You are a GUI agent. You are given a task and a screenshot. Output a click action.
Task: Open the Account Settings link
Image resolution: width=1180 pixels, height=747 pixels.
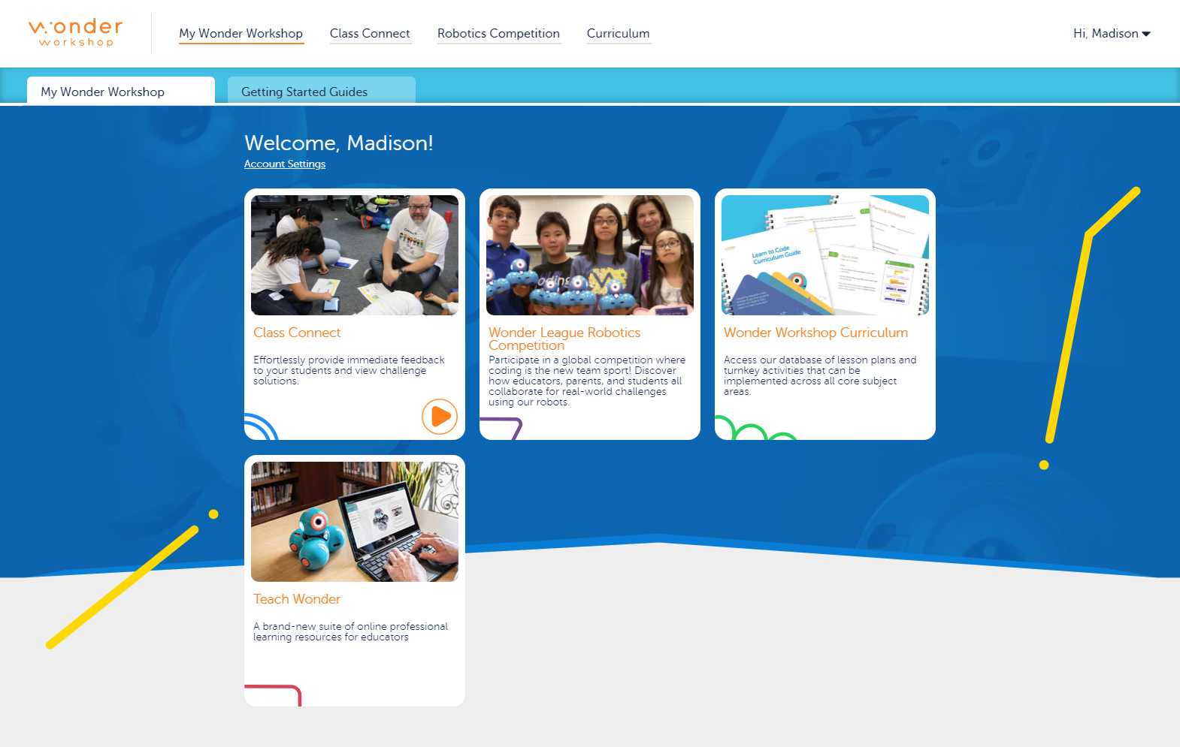point(285,164)
